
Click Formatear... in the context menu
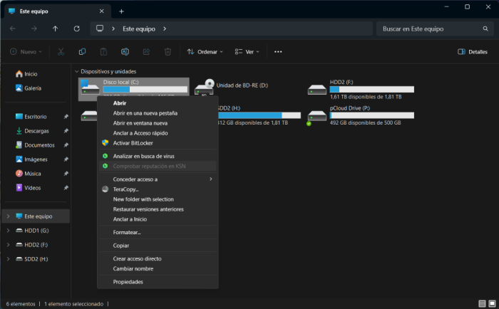(x=127, y=233)
